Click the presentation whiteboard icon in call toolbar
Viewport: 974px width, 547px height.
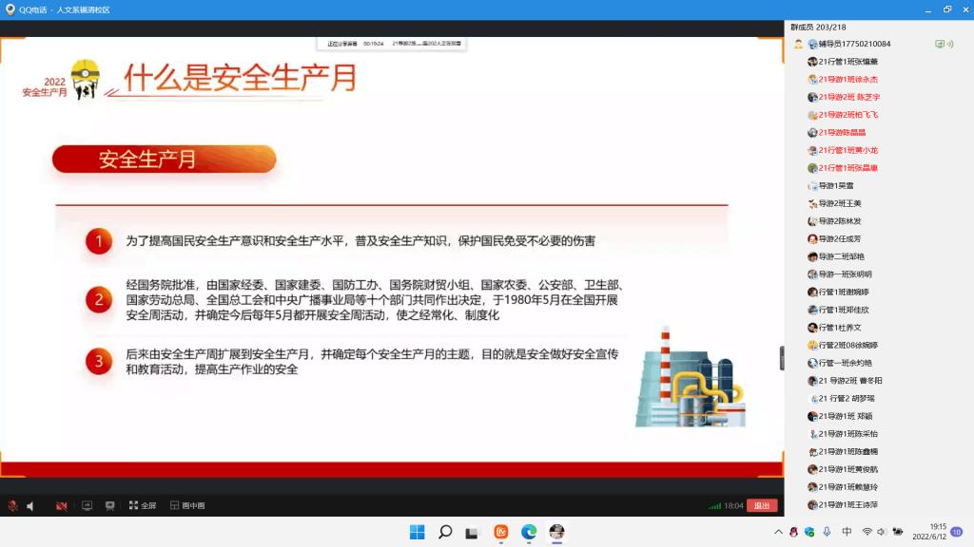110,506
